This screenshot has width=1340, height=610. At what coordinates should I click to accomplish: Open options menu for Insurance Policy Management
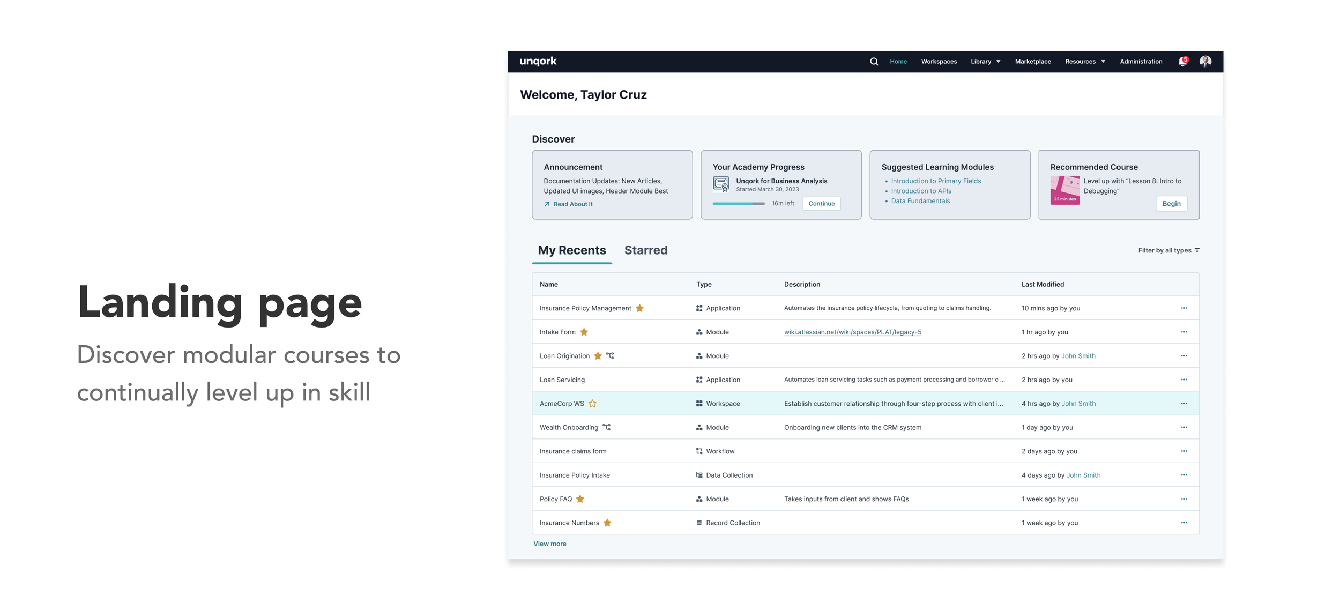point(1183,308)
